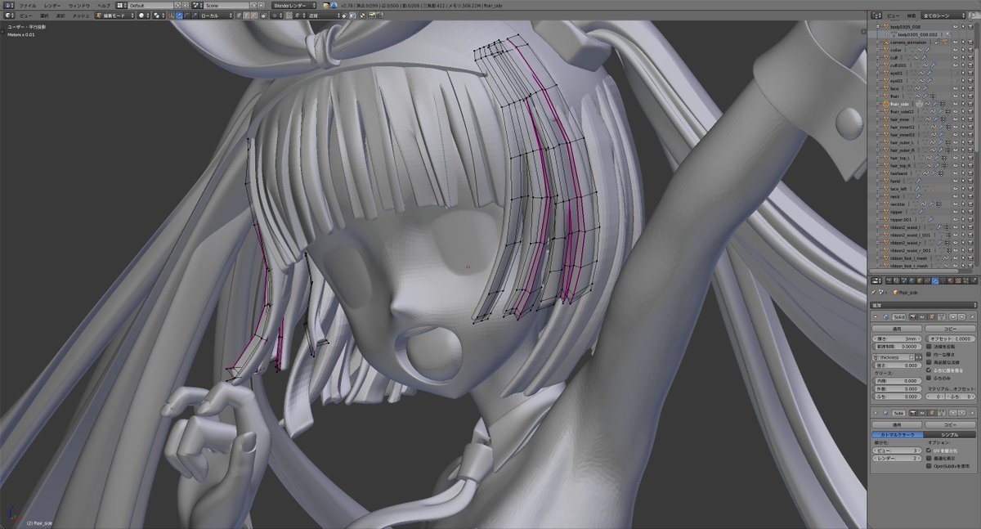The width and height of the screenshot is (981, 529).
Task: Toggle UVを細分化 checkbox
Action: pos(929,450)
